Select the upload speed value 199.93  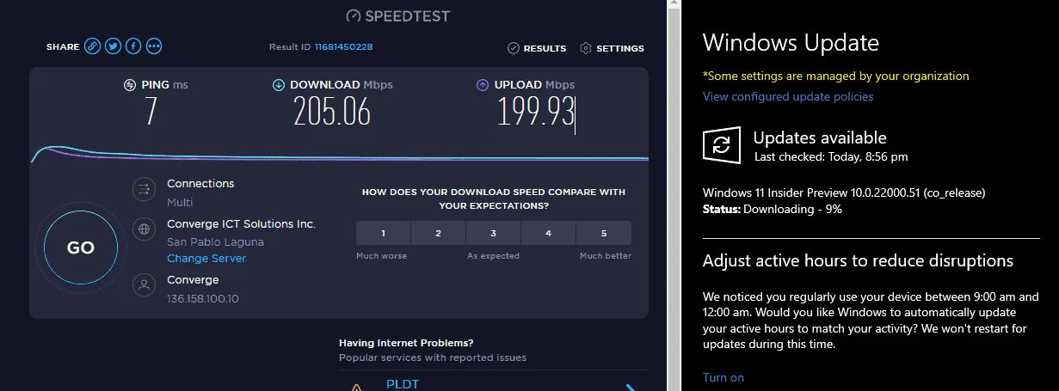[536, 112]
